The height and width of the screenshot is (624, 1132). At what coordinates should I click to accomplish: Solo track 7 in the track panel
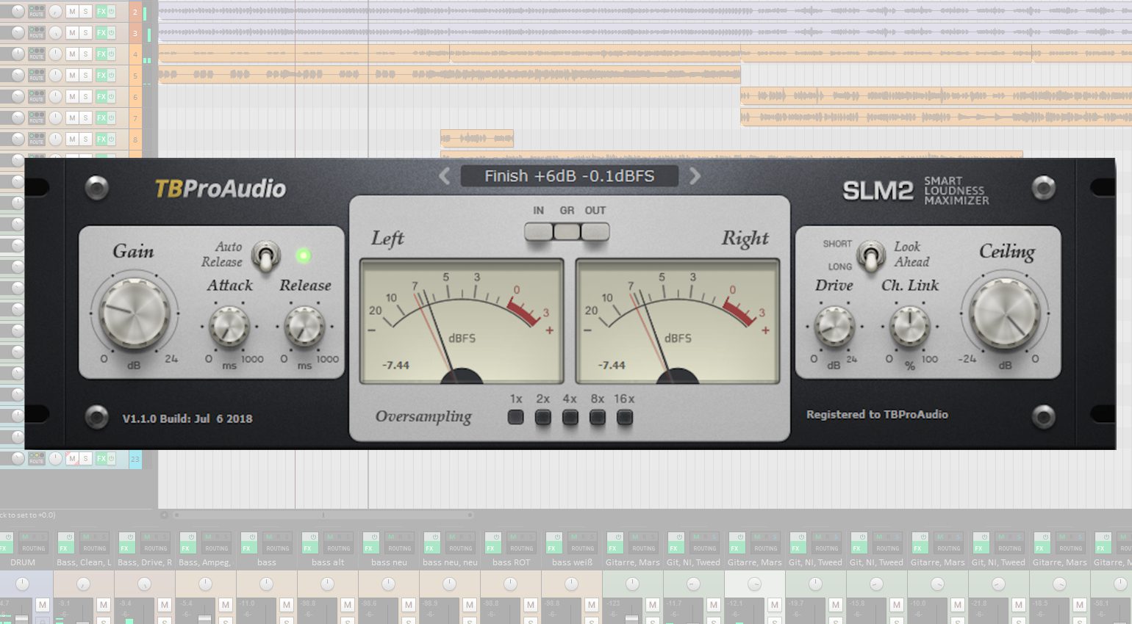[x=86, y=118]
